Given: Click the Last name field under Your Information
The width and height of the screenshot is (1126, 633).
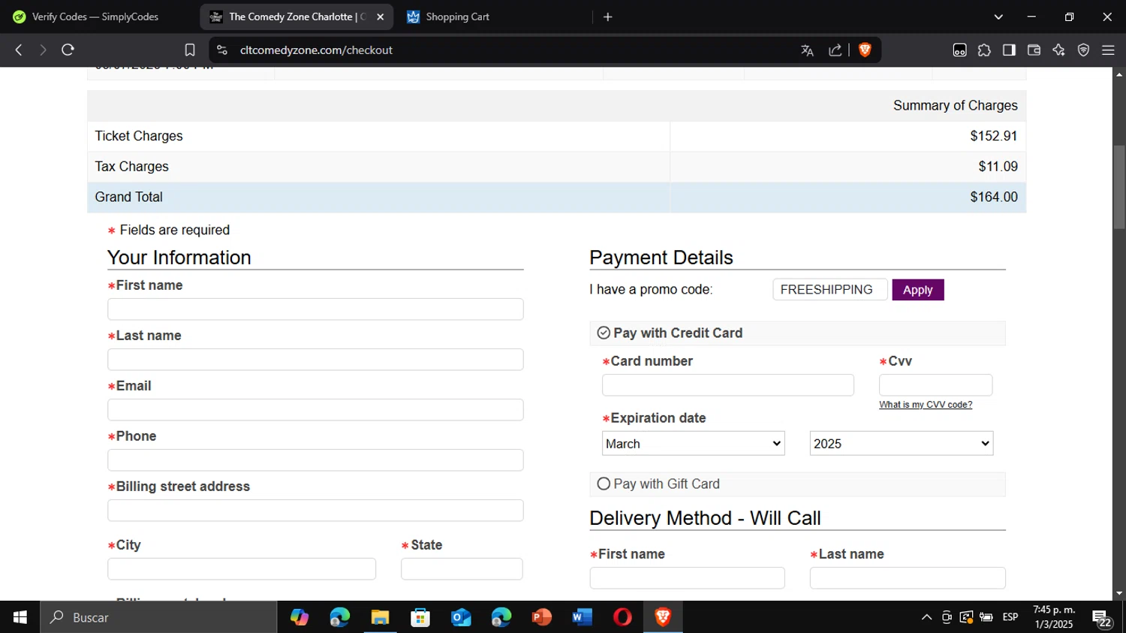Looking at the screenshot, I should point(315,360).
